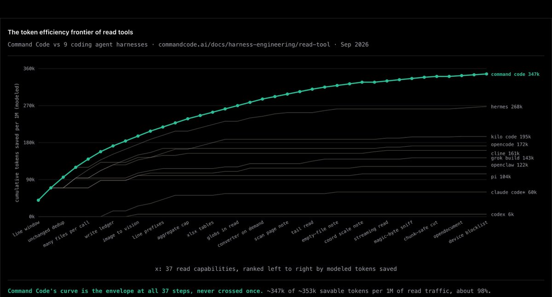Click the subtitle line with commandcode.ai docs URL
Screen dimensions: 552x297
[188, 45]
